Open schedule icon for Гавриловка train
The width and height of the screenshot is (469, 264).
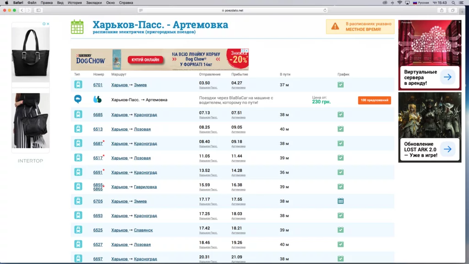340,187
